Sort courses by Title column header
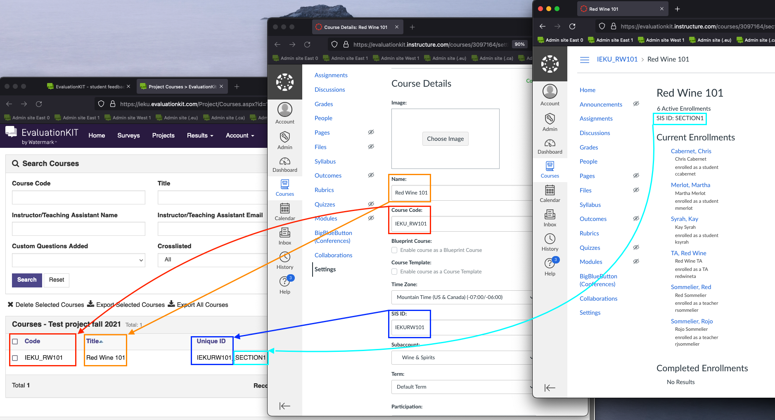The image size is (775, 420). click(95, 341)
